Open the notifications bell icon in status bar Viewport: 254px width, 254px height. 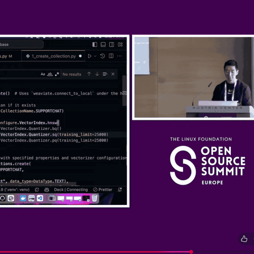point(120,190)
